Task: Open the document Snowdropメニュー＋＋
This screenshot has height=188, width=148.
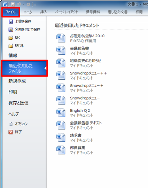Action: [x=88, y=73]
